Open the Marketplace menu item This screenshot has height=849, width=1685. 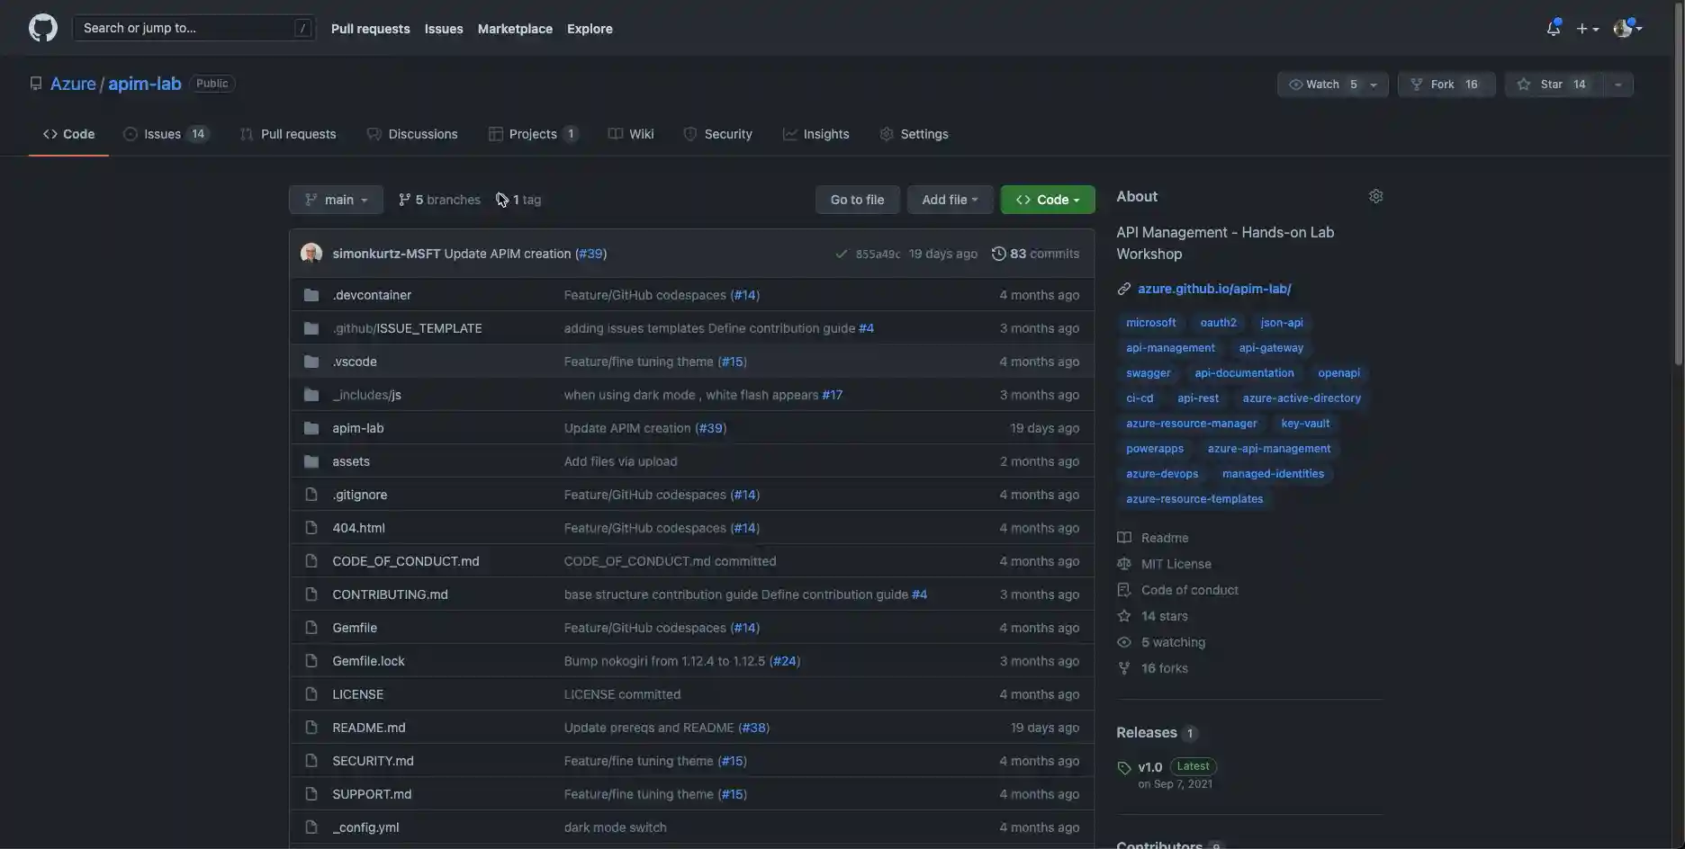tap(515, 28)
